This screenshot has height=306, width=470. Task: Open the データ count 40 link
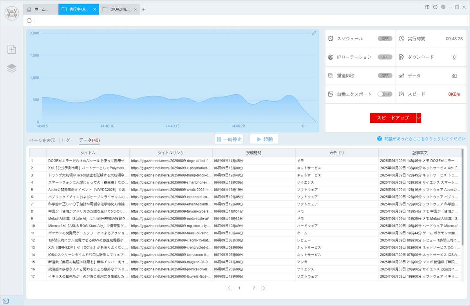pyautogui.click(x=454, y=76)
